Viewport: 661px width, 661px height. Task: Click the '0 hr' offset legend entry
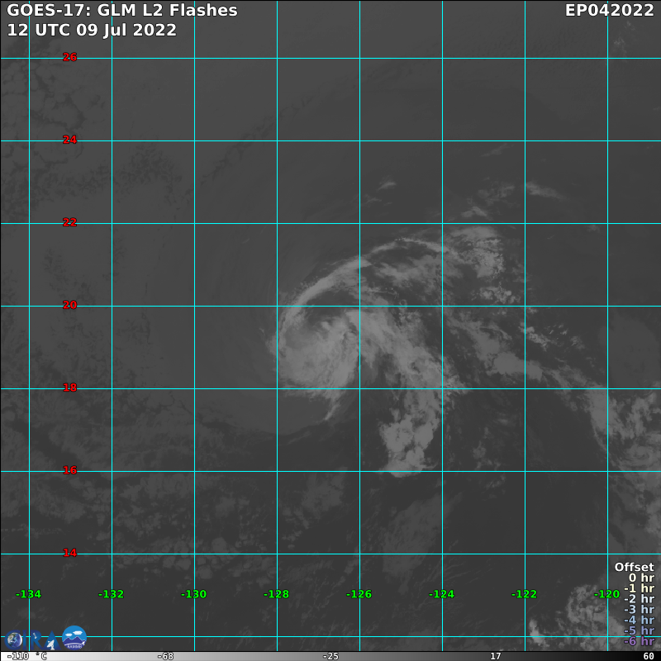click(641, 578)
